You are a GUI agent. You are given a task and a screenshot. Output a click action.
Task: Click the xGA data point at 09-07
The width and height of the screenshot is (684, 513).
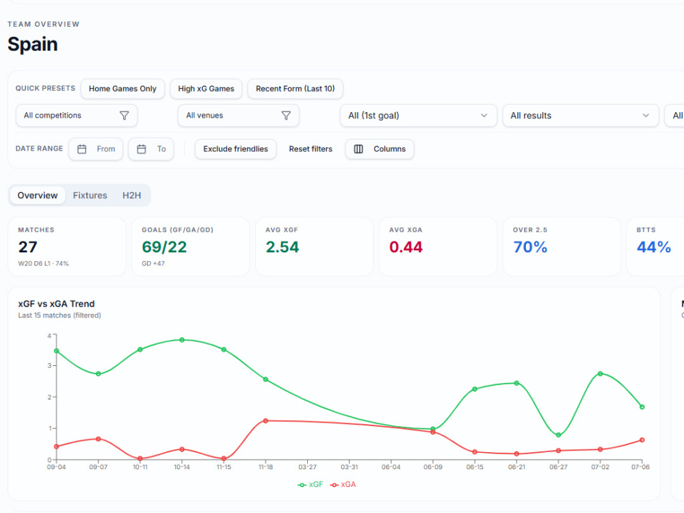[98, 439]
